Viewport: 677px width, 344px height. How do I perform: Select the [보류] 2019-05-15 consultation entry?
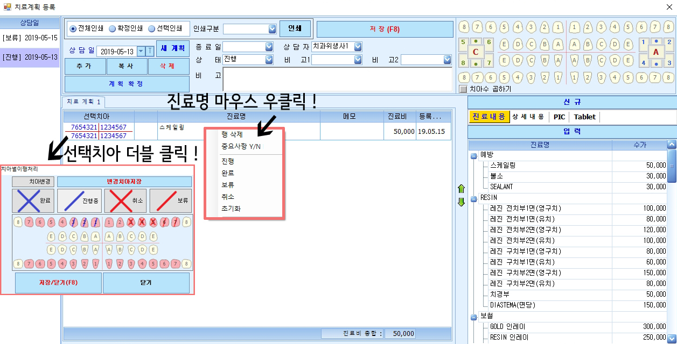[x=30, y=38]
